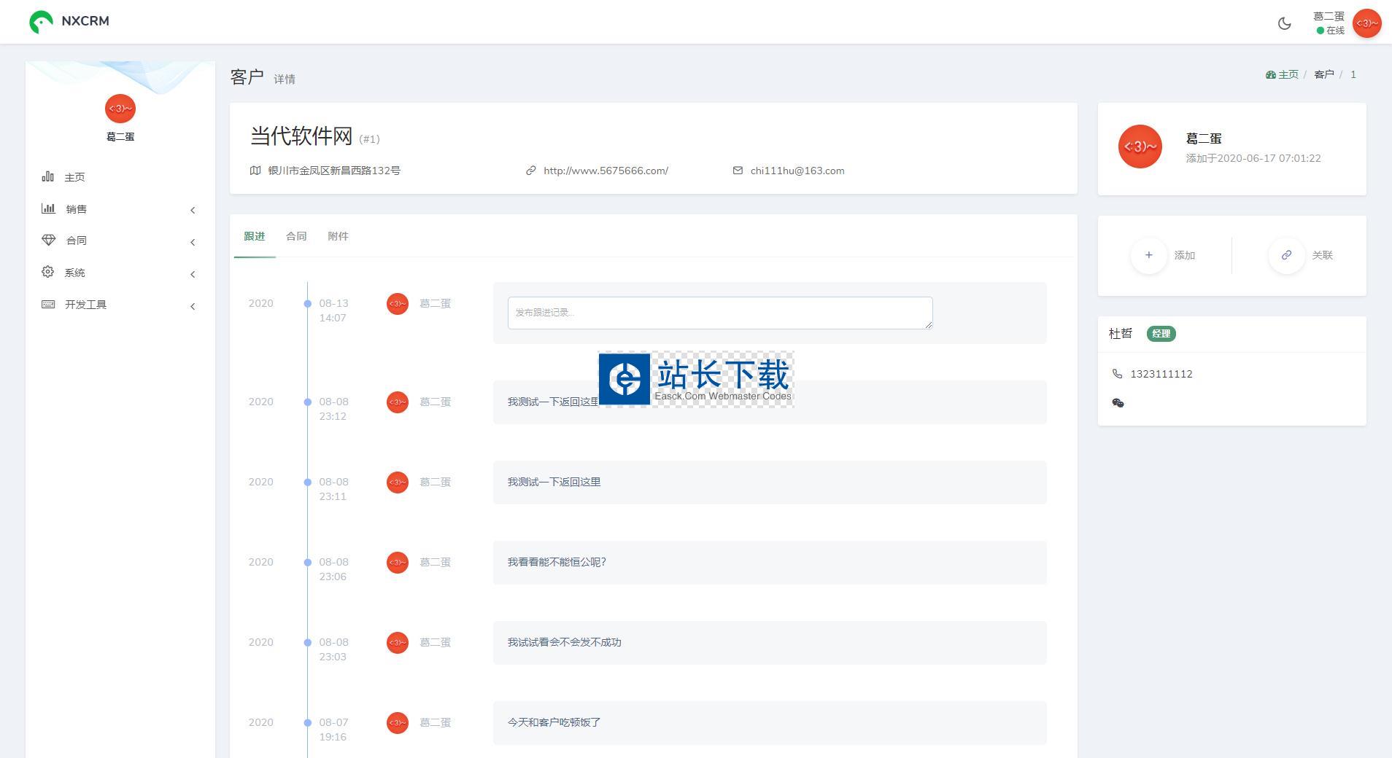
Task: Switch to the 附件 tab
Action: point(338,236)
